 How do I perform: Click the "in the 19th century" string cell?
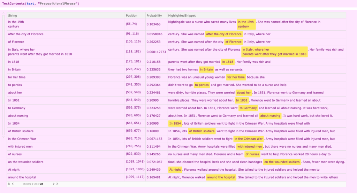[x=16, y=24]
